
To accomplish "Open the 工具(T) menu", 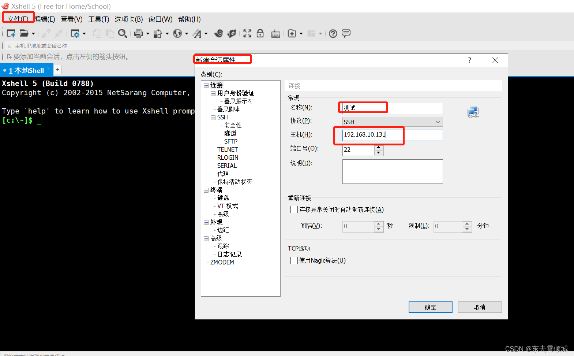I will click(x=99, y=19).
